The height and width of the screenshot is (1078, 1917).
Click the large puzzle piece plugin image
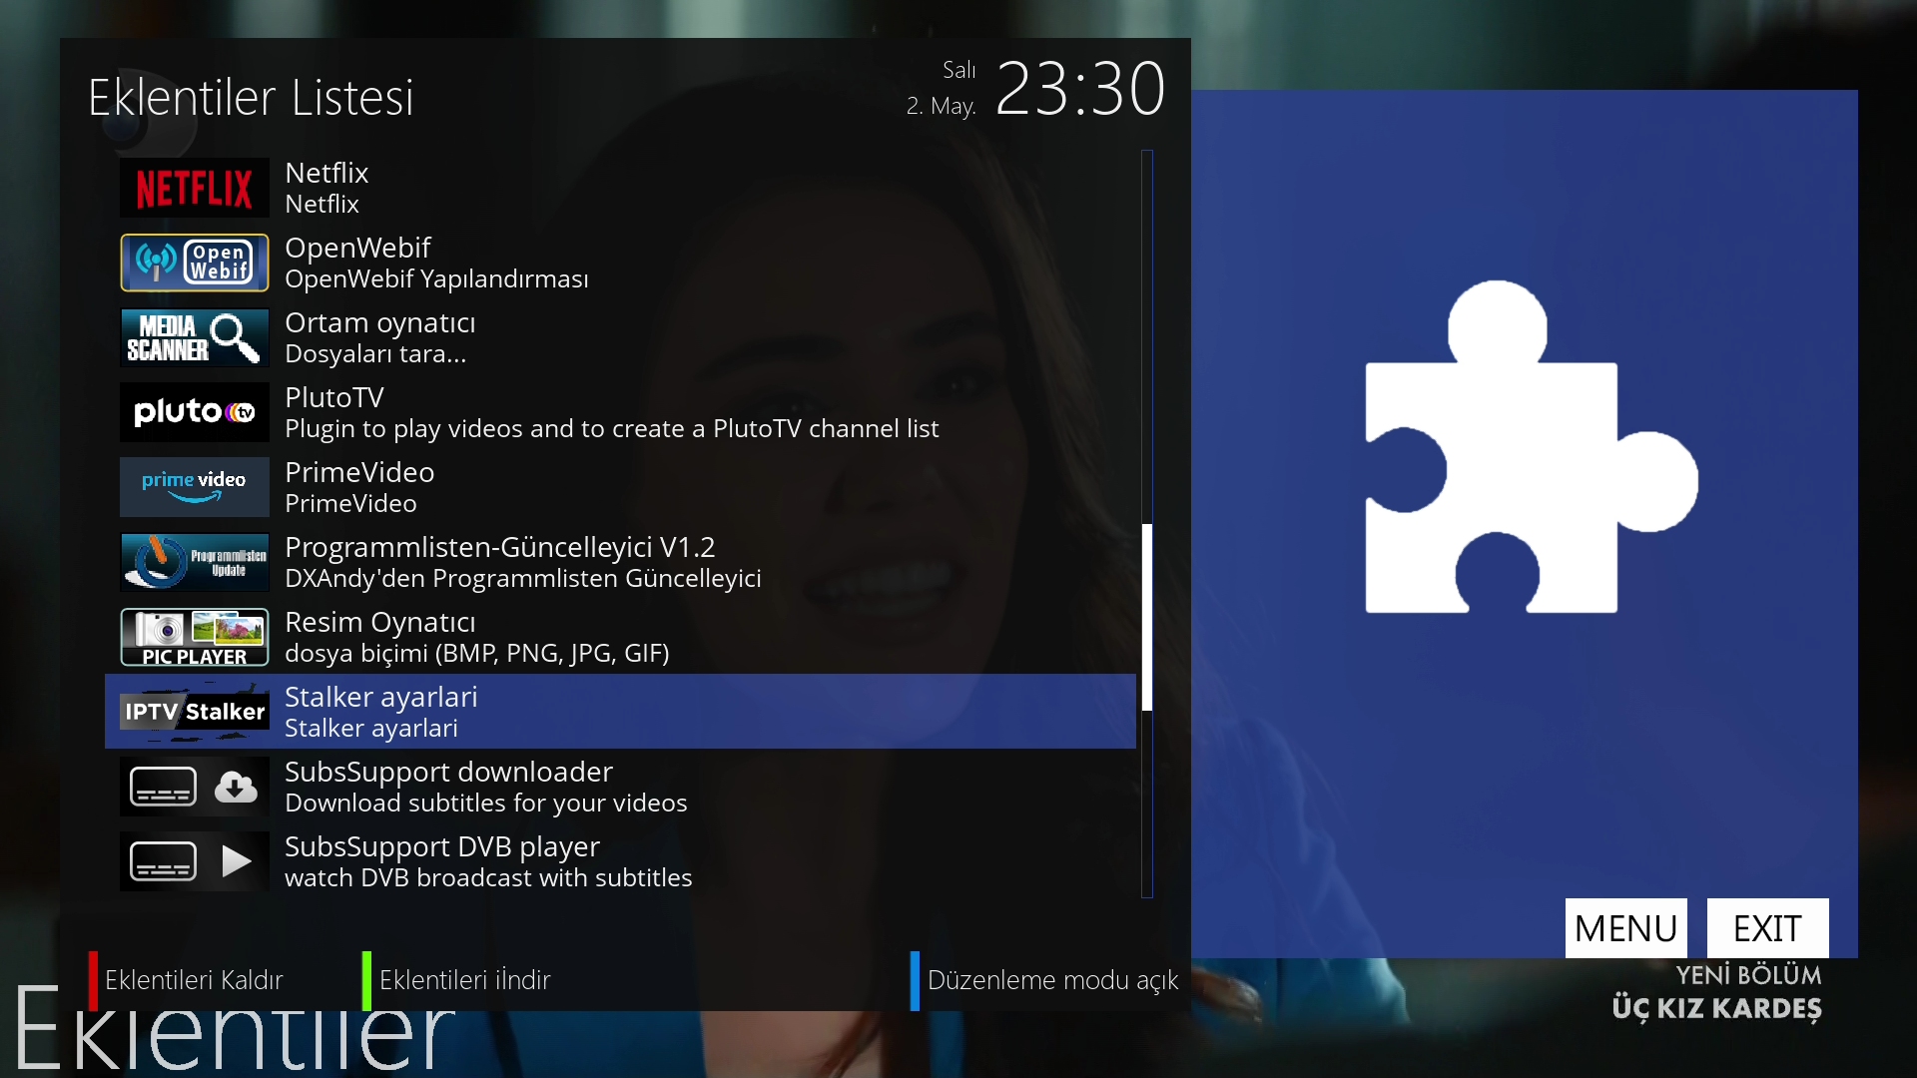coord(1531,447)
